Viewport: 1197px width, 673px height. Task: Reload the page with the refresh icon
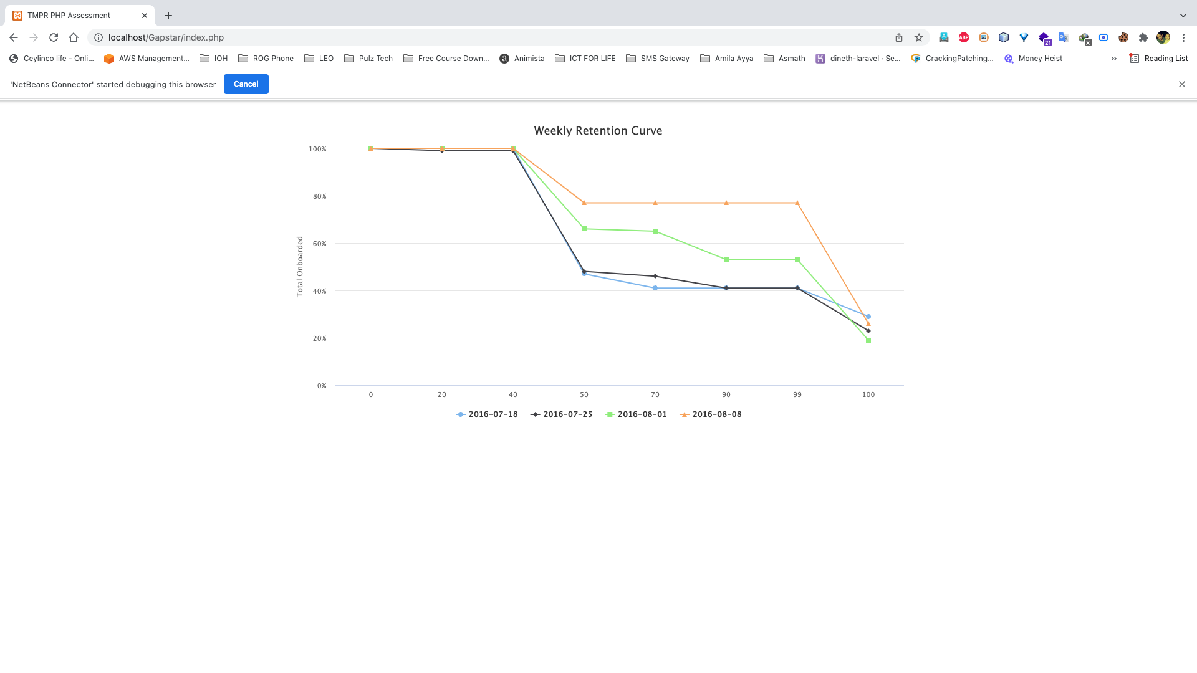coord(54,37)
